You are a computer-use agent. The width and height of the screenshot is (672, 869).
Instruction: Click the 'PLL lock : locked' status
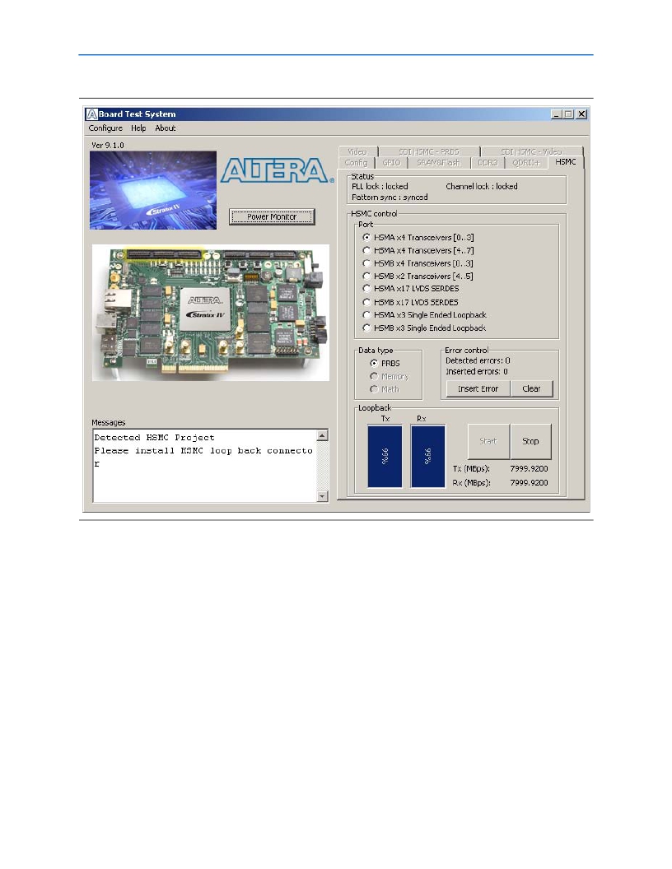(380, 186)
